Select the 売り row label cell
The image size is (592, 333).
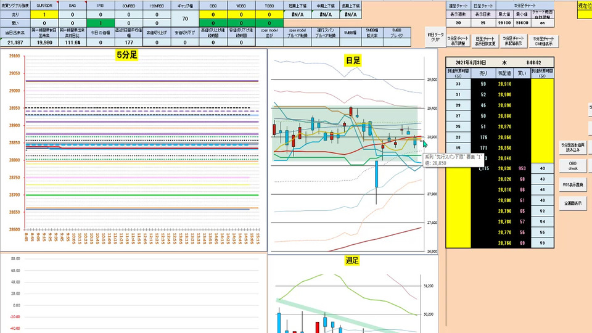pos(15,14)
